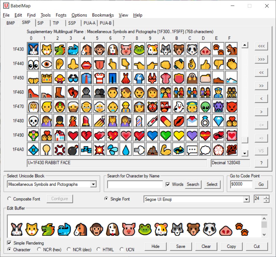The image size is (276, 257).
Task: Open the Bookmarks menu
Action: coord(103,15)
